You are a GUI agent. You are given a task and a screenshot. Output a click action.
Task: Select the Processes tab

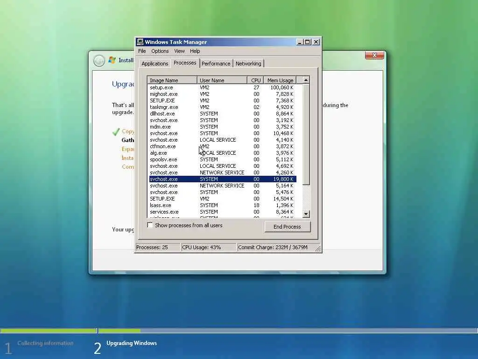coord(185,63)
